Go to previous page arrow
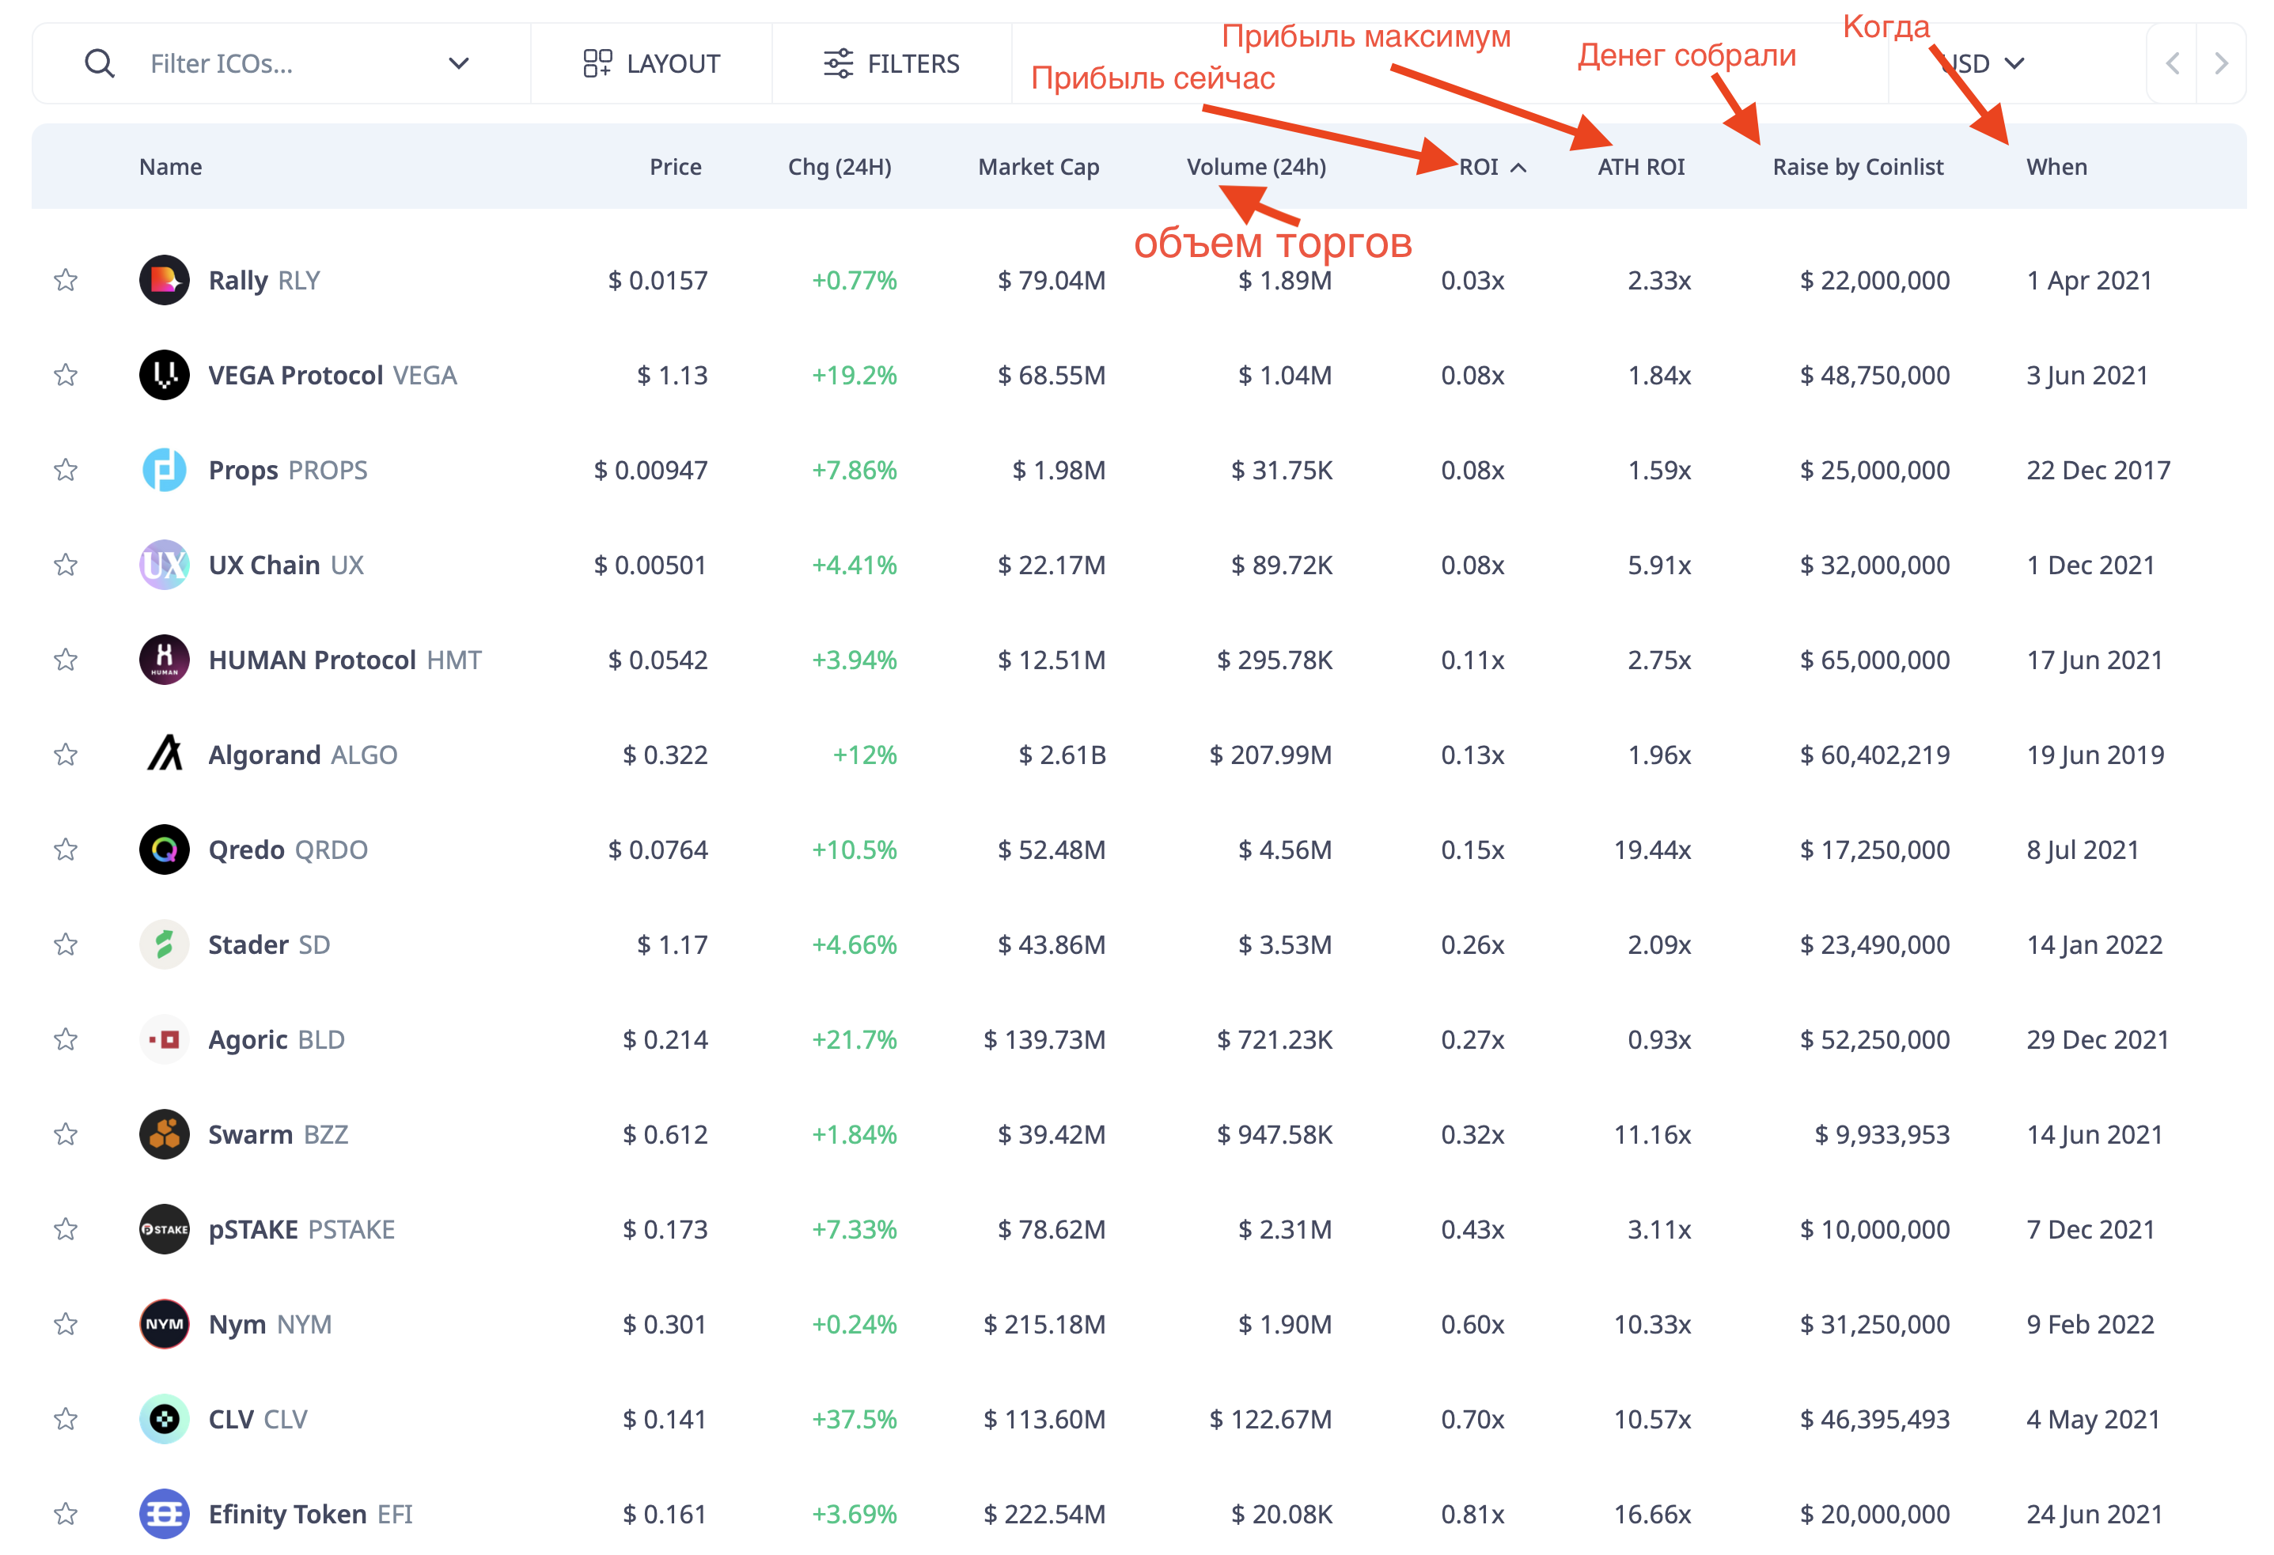 [x=2172, y=63]
